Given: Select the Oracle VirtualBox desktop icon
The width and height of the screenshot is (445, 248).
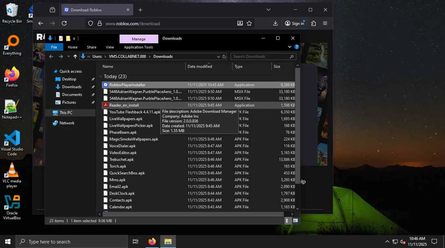Looking at the screenshot, I should tap(12, 207).
